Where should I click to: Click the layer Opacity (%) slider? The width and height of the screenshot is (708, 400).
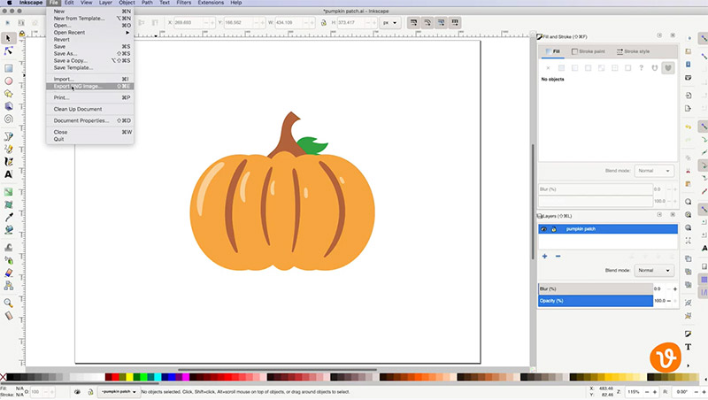click(x=596, y=301)
